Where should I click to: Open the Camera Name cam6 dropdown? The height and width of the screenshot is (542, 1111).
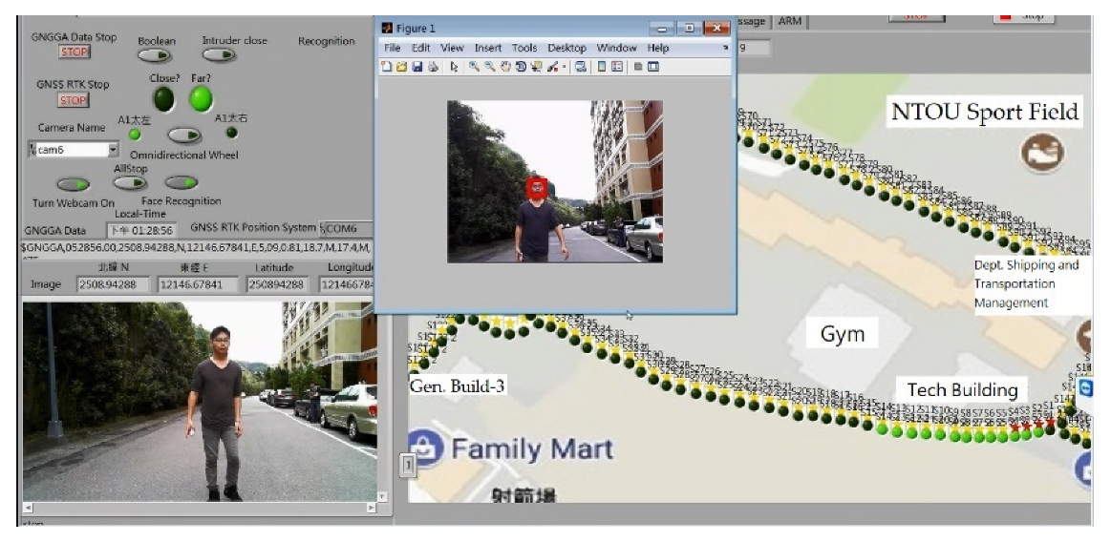[x=113, y=150]
